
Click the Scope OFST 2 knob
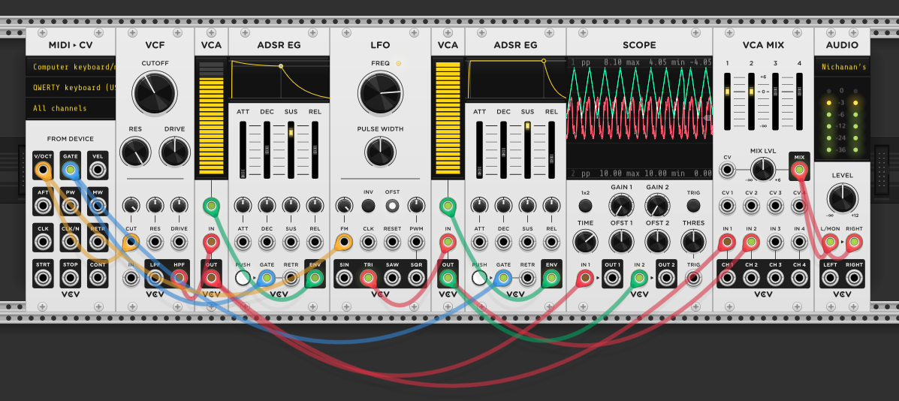(x=657, y=242)
